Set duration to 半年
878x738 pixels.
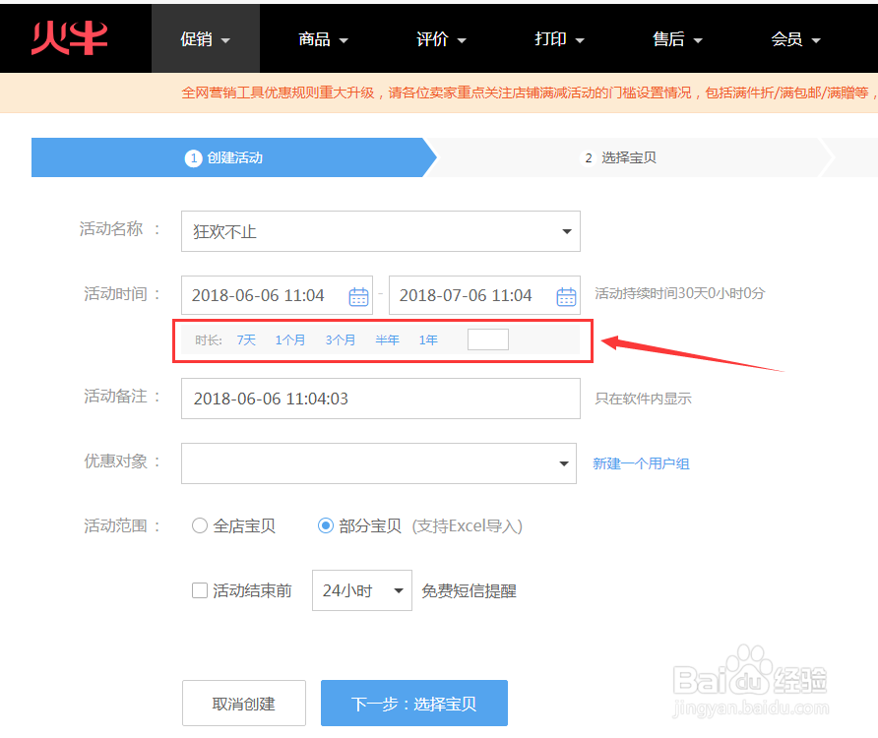tap(387, 339)
